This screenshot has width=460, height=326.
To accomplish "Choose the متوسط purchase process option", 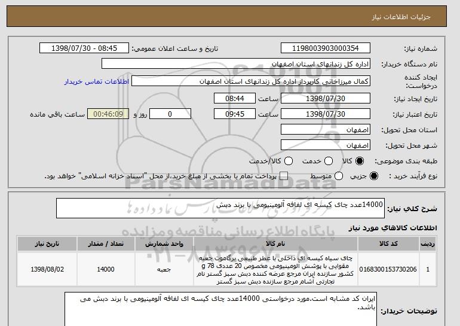I will [339, 176].
